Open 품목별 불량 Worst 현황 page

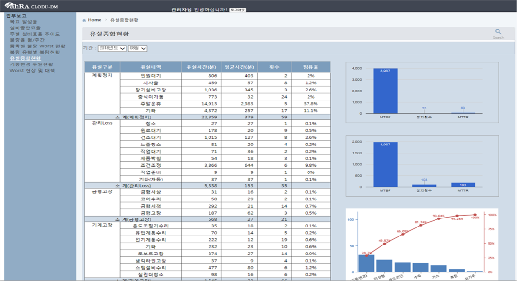pos(37,46)
